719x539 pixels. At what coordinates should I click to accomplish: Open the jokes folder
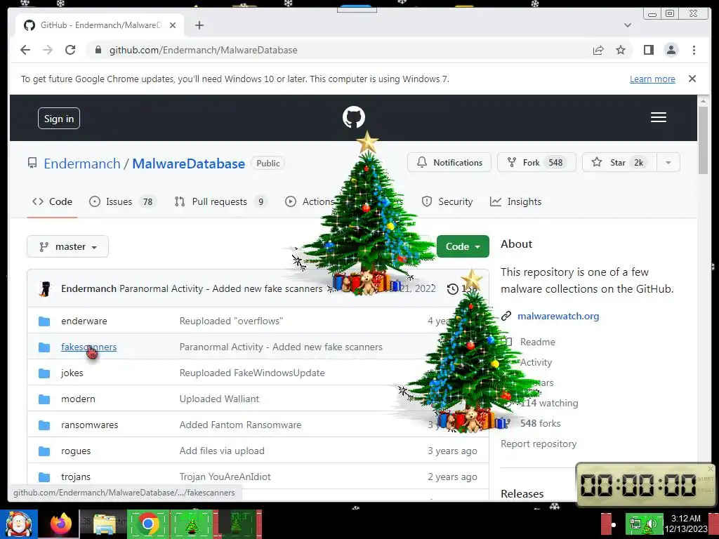coord(72,373)
